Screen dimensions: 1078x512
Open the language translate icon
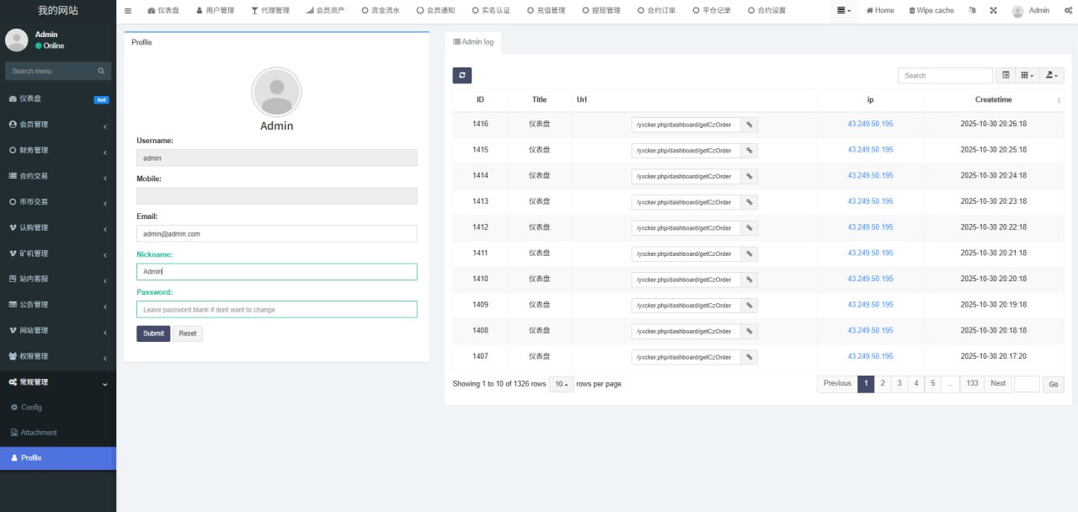click(x=973, y=11)
